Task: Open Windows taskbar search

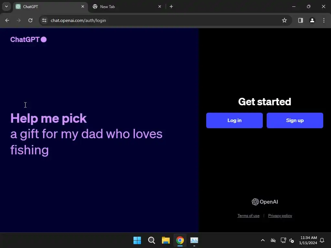Action: (x=151, y=240)
